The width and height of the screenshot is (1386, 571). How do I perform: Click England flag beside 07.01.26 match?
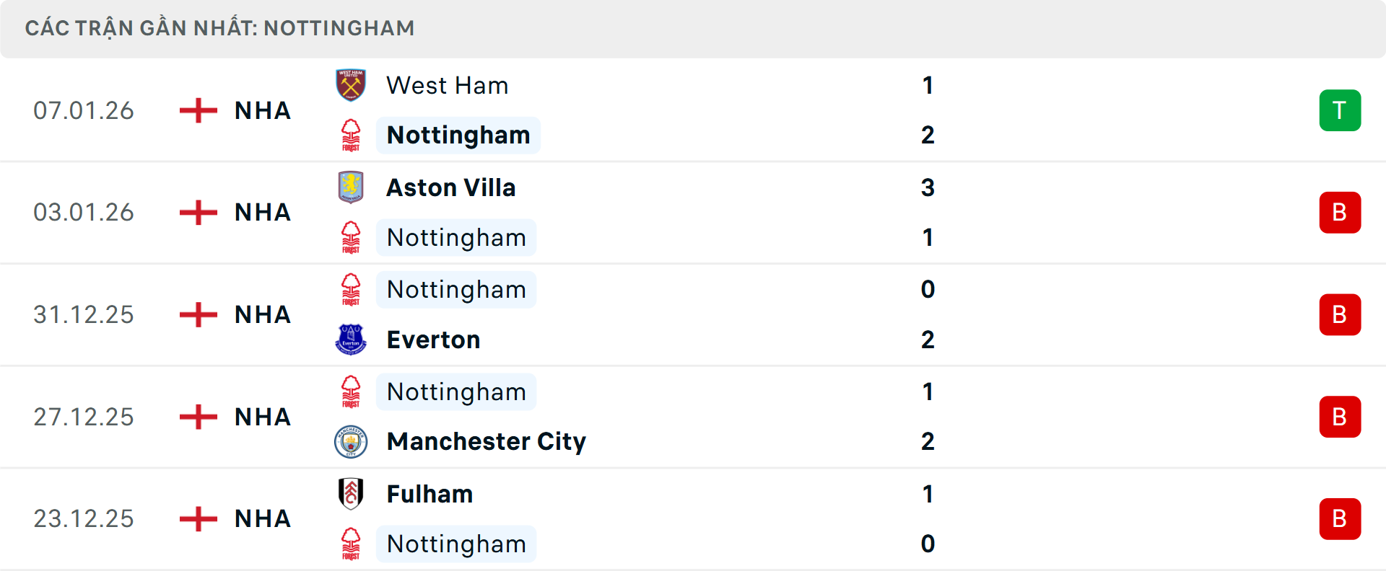(199, 110)
